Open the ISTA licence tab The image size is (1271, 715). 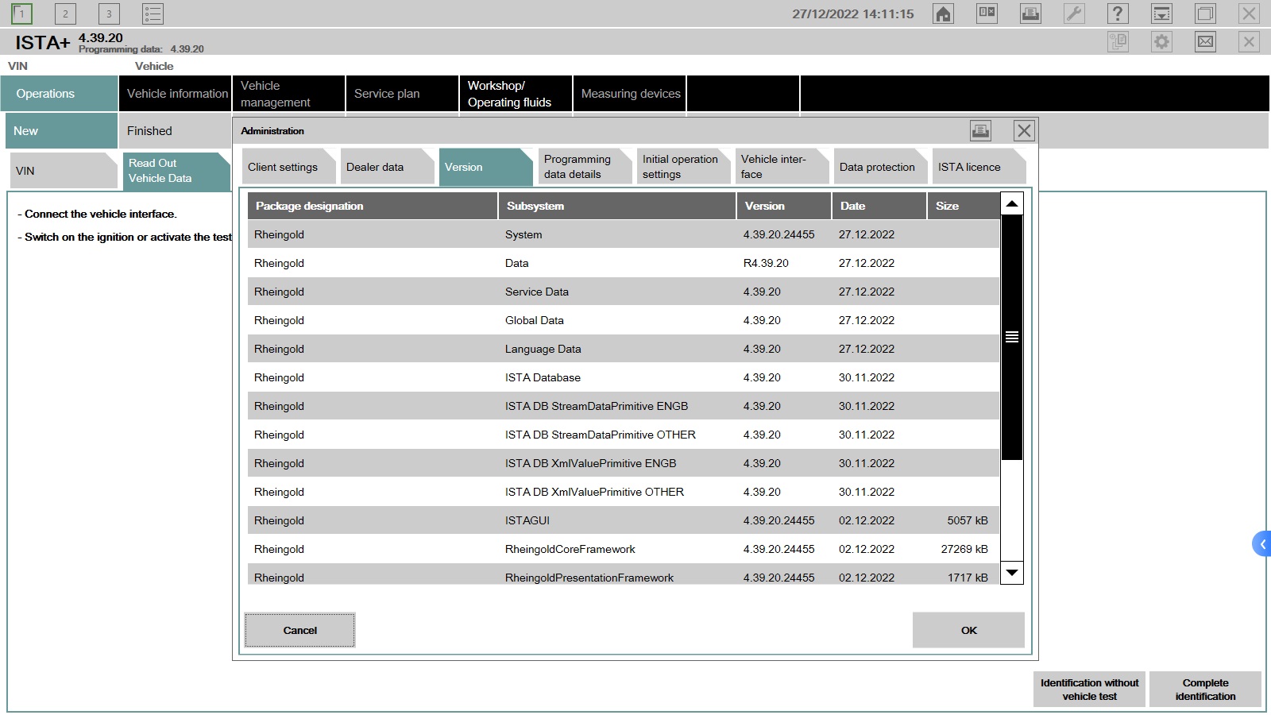978,167
